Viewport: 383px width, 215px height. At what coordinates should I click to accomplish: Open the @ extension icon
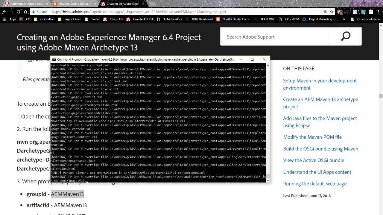(347, 12)
